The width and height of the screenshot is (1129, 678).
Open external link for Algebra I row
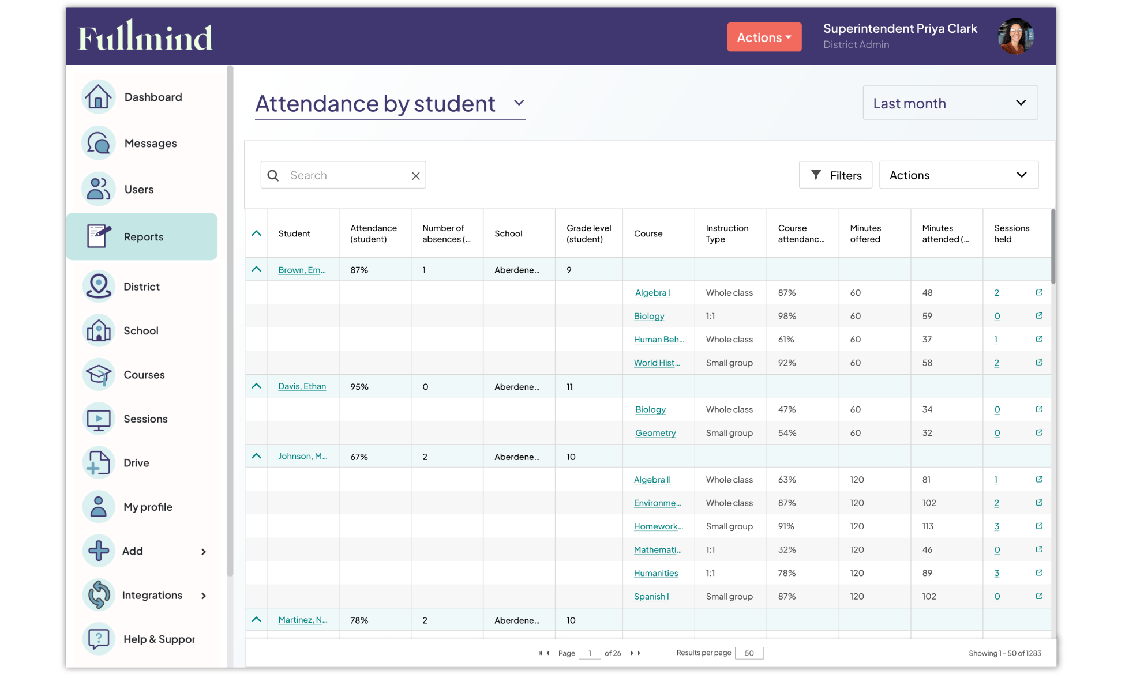(x=1039, y=292)
